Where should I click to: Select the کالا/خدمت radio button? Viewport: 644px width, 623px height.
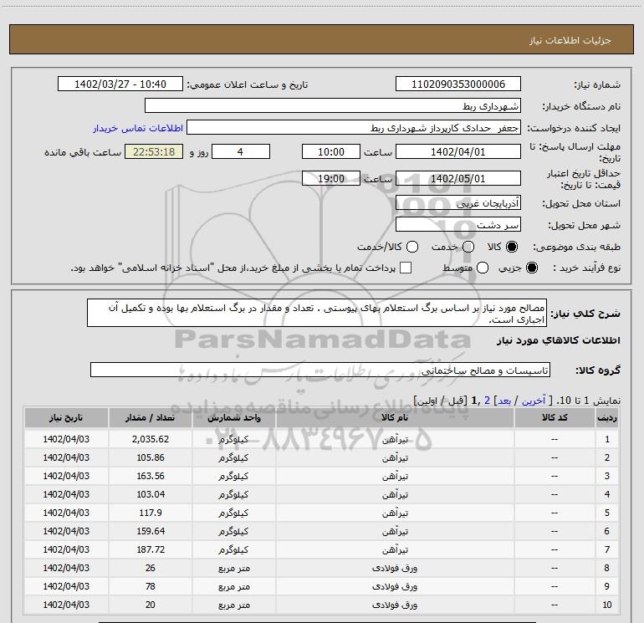412,247
